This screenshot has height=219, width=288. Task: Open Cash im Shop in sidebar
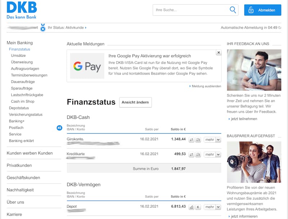tap(23, 102)
